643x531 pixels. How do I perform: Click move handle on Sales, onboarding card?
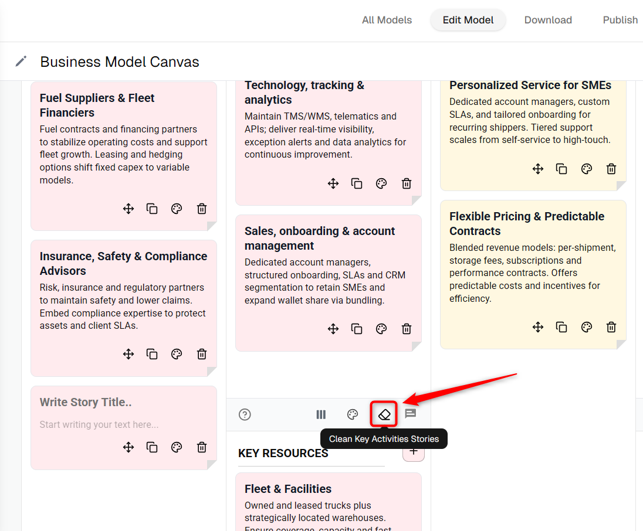tap(333, 329)
